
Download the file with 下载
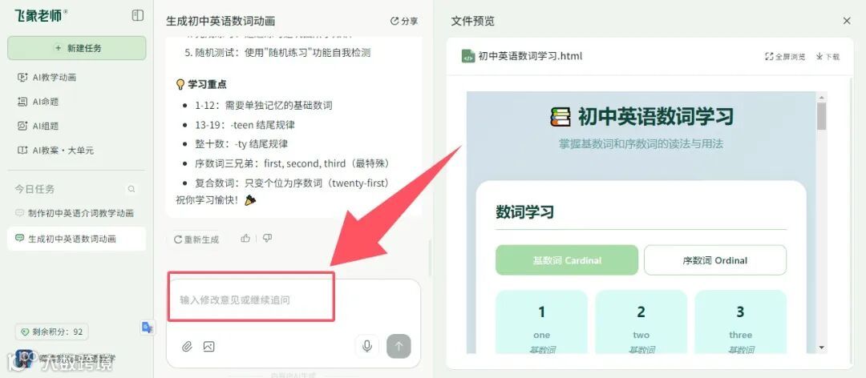coord(828,56)
